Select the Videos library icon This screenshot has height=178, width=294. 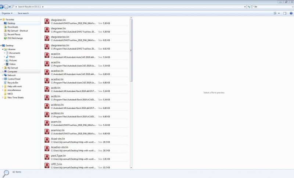point(7,64)
